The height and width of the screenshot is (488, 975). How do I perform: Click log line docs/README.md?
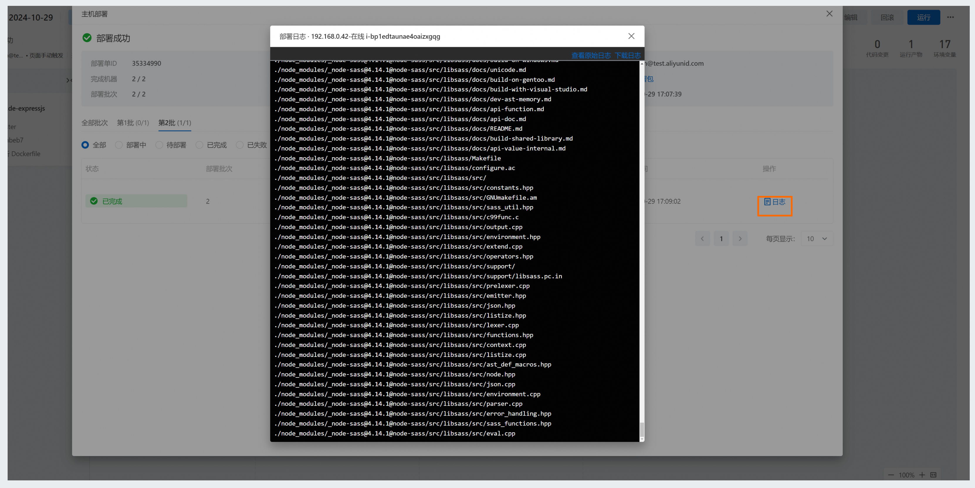click(x=399, y=129)
